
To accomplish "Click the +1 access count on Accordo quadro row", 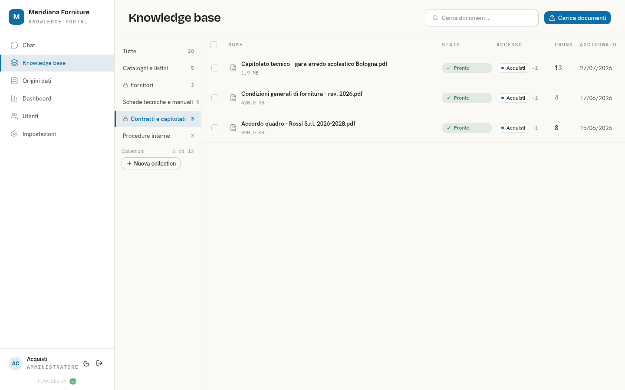I will (x=535, y=128).
